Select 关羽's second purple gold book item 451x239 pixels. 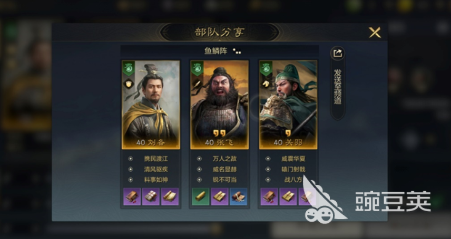coord(288,196)
